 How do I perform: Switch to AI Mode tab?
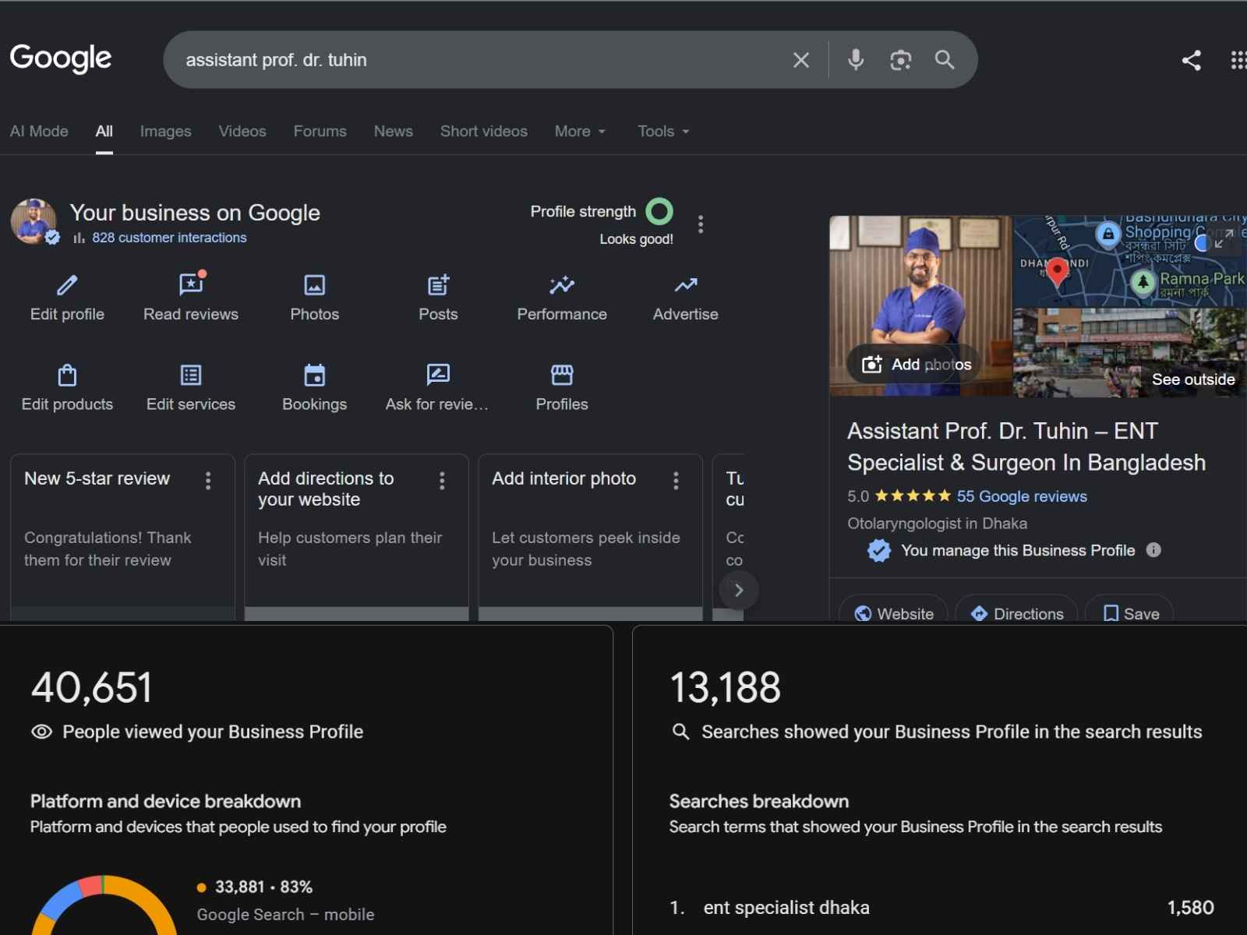tap(39, 131)
